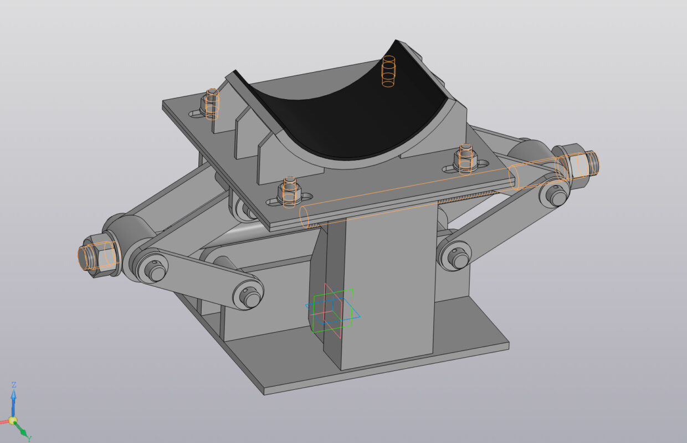Pick the threaded screw tip at the right end

[x=592, y=161]
